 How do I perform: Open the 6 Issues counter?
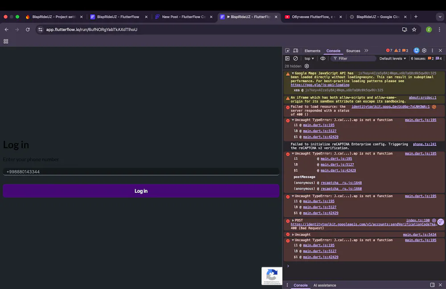click(426, 58)
